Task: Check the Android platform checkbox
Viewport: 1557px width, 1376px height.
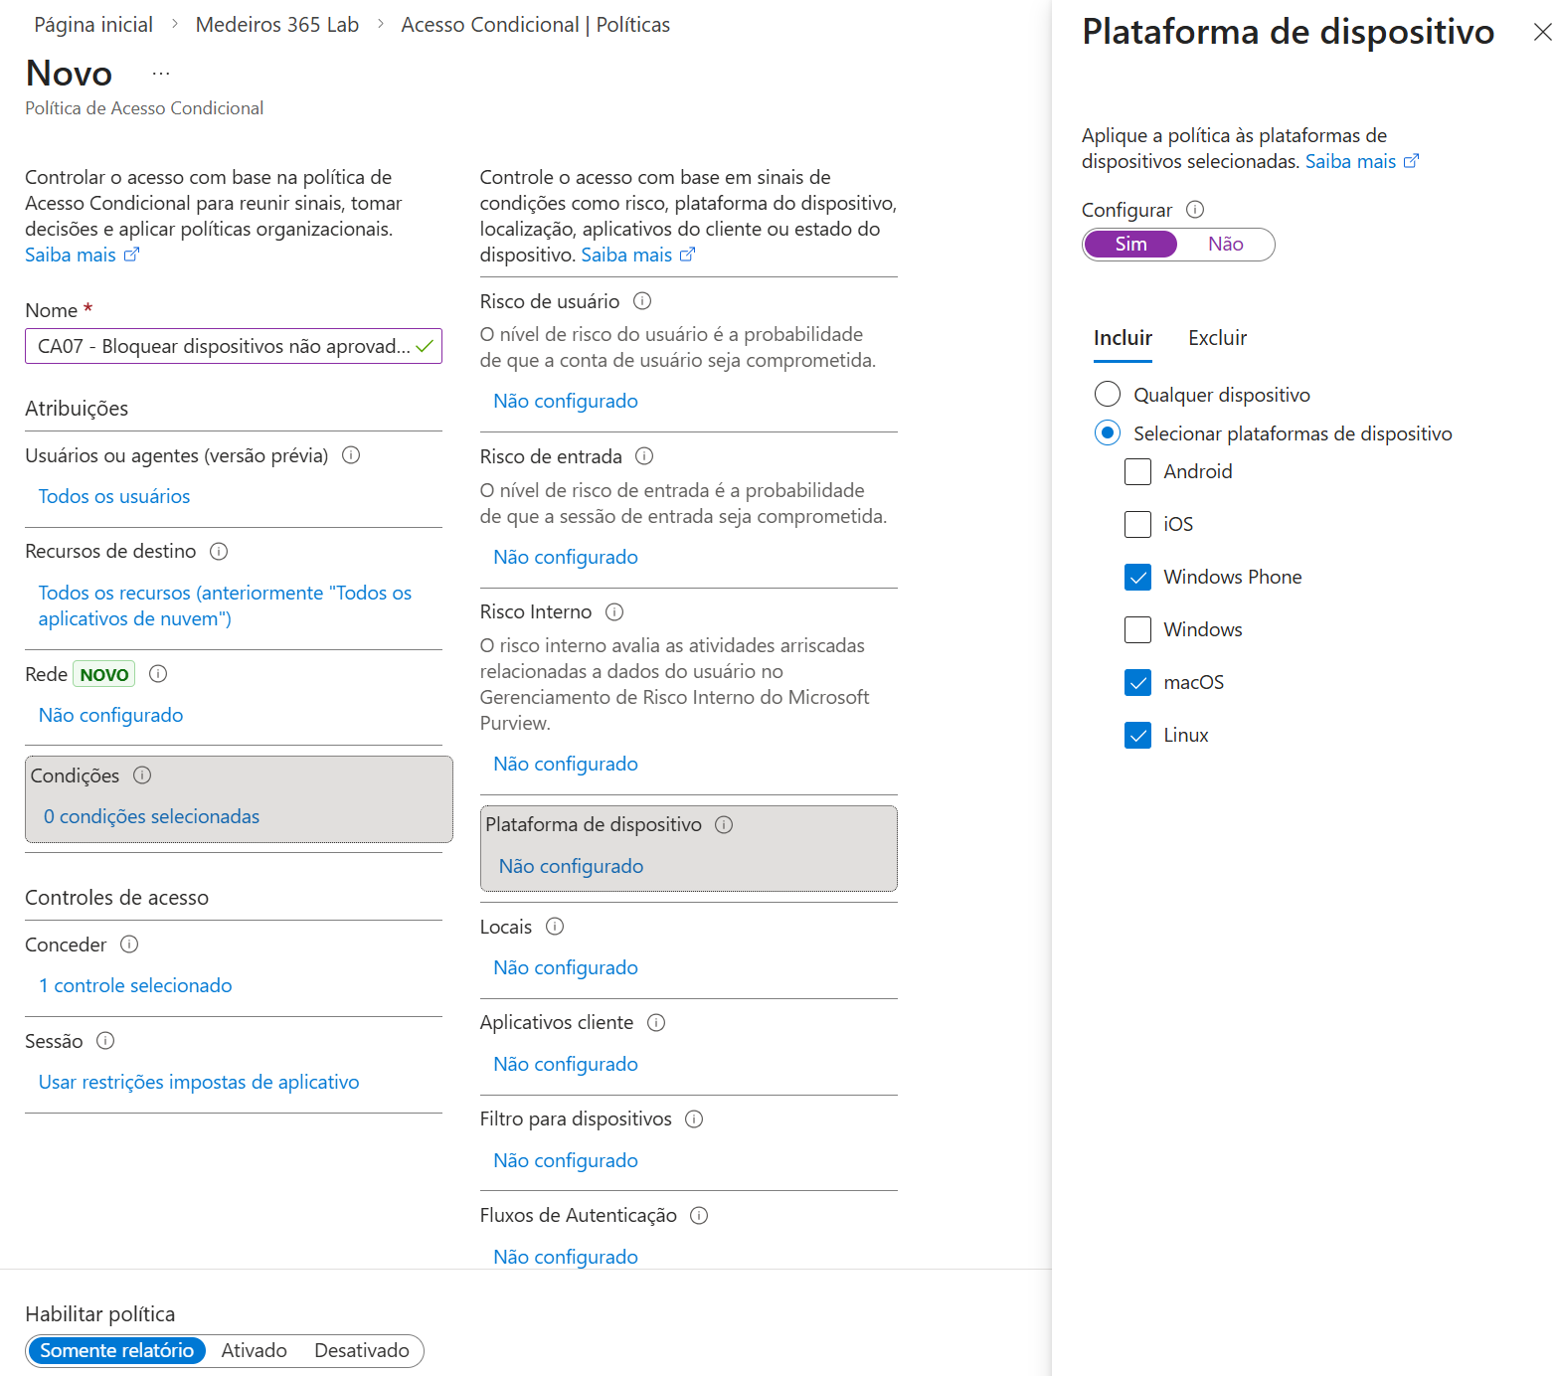Action: (1137, 471)
